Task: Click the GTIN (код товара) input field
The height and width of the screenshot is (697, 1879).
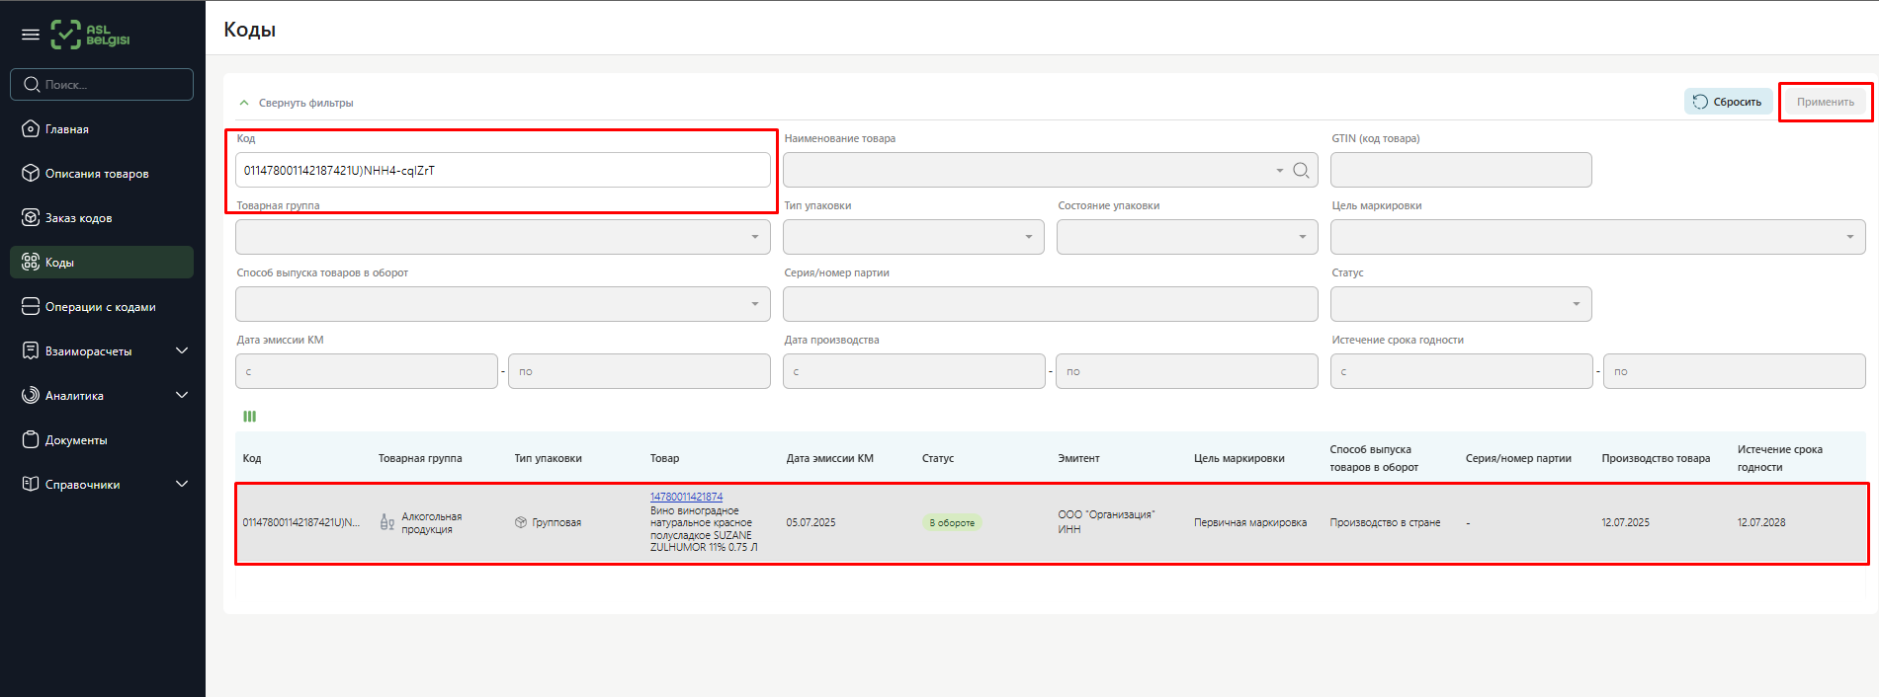Action: [1460, 170]
